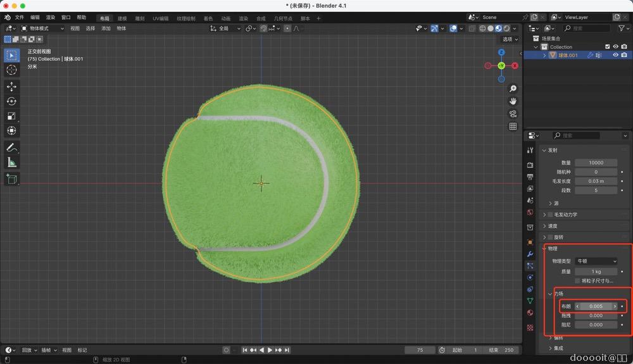Enable the 毛发动力学 checkbox

tap(550, 215)
